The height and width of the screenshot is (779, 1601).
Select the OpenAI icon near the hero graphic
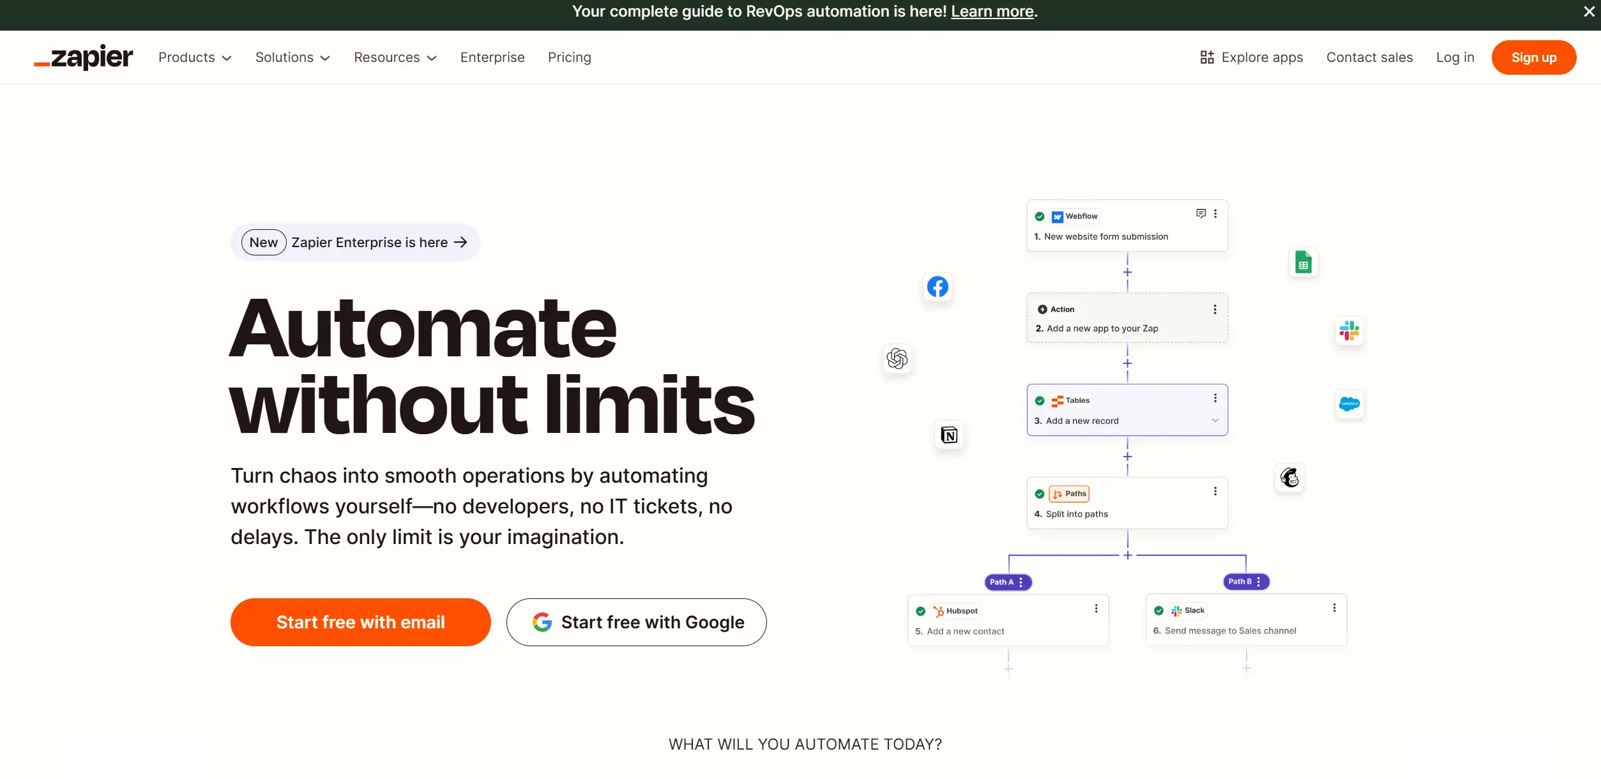[897, 359]
